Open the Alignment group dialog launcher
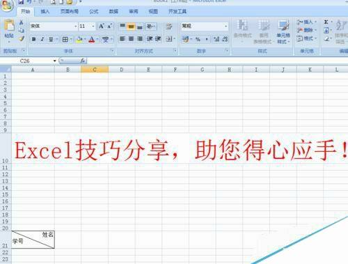The image size is (348, 264). pyautogui.click(x=175, y=50)
